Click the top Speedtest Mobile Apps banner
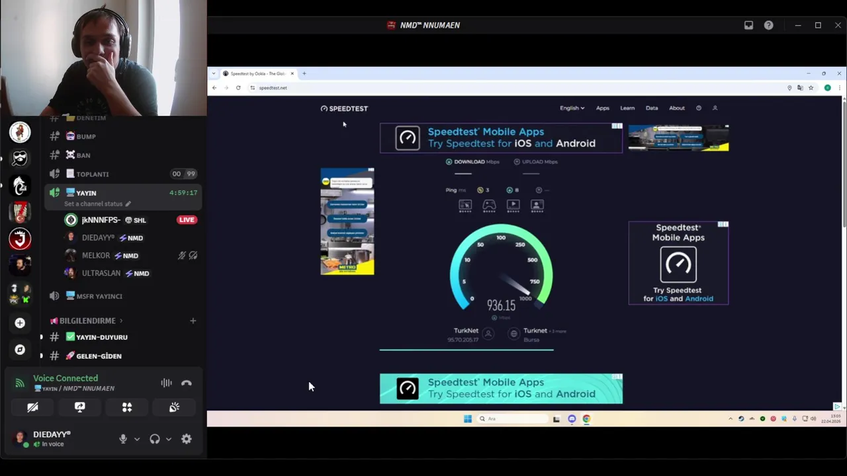The width and height of the screenshot is (847, 476). [501, 138]
